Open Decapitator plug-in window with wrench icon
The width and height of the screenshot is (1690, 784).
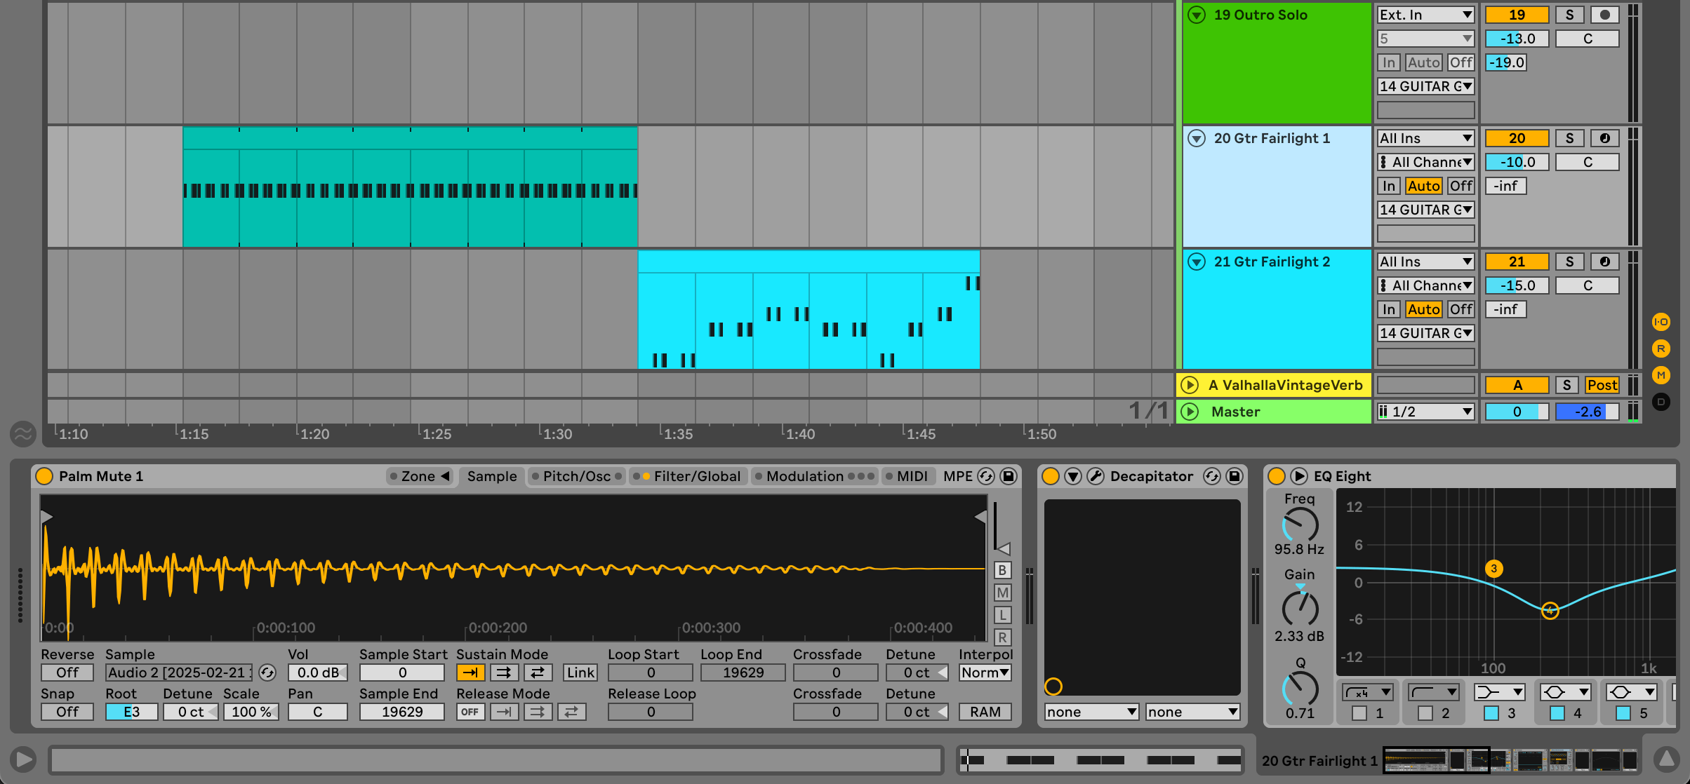tap(1095, 477)
